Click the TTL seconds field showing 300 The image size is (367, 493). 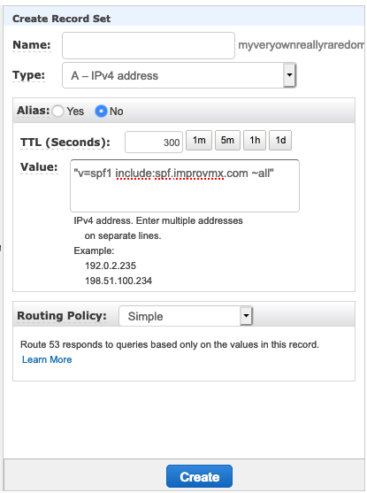coord(154,143)
